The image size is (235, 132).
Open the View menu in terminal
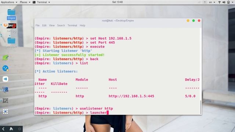click(x=52, y=25)
